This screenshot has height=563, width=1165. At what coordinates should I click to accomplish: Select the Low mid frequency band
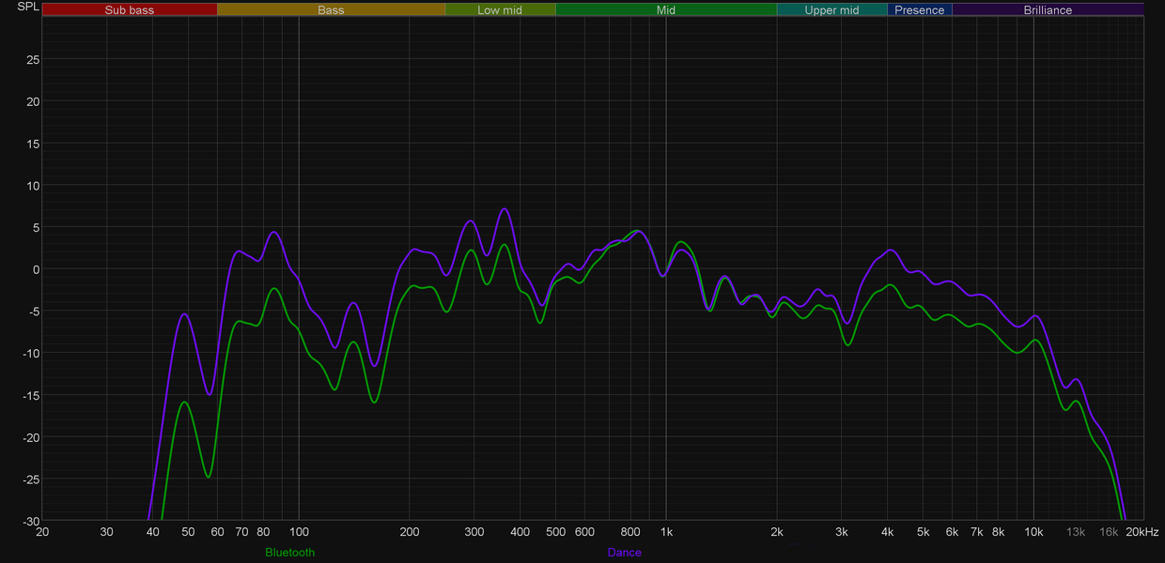[x=500, y=9]
